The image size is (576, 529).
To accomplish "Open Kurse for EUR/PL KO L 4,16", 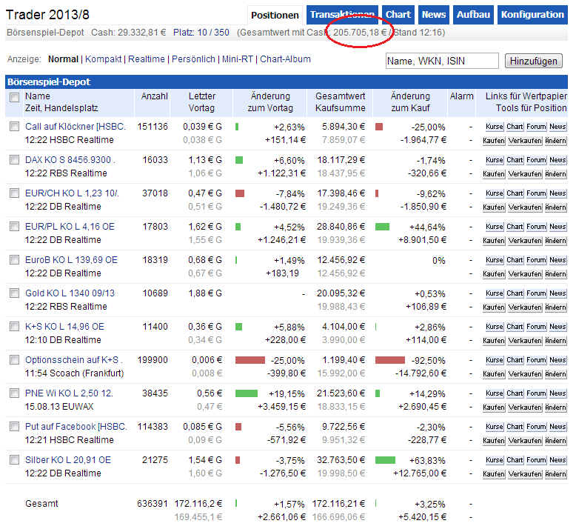I will point(494,227).
